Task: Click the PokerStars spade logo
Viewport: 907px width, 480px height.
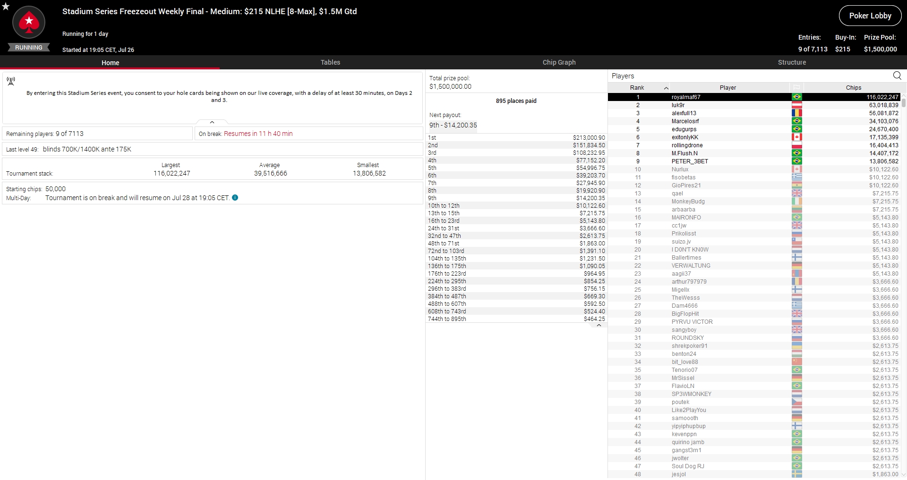Action: tap(29, 22)
